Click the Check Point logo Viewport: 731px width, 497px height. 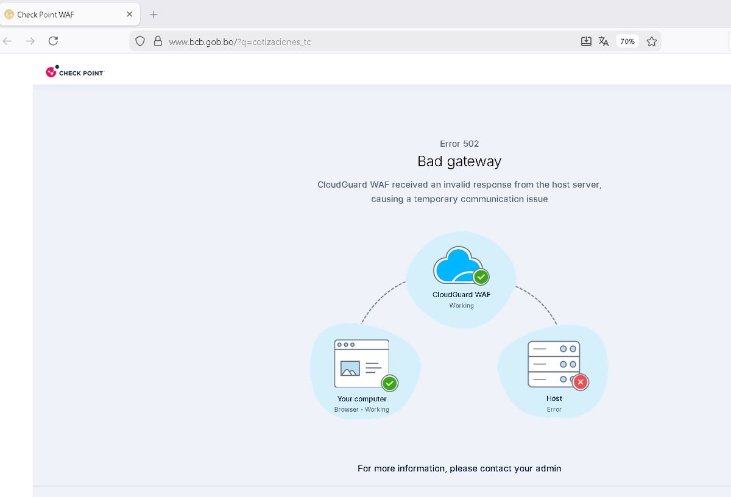pos(74,71)
